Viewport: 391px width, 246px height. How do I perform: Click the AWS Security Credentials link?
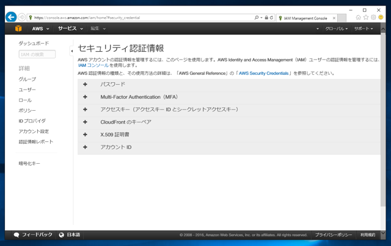coord(263,73)
